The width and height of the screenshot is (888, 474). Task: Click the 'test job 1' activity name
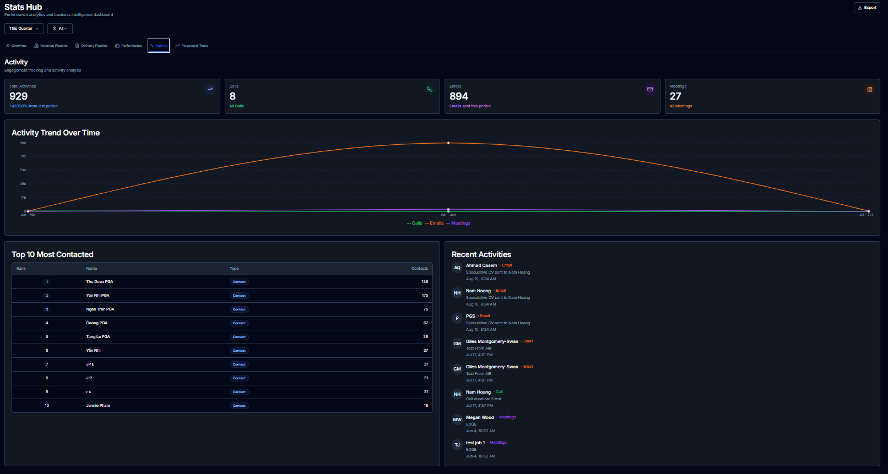pos(475,443)
